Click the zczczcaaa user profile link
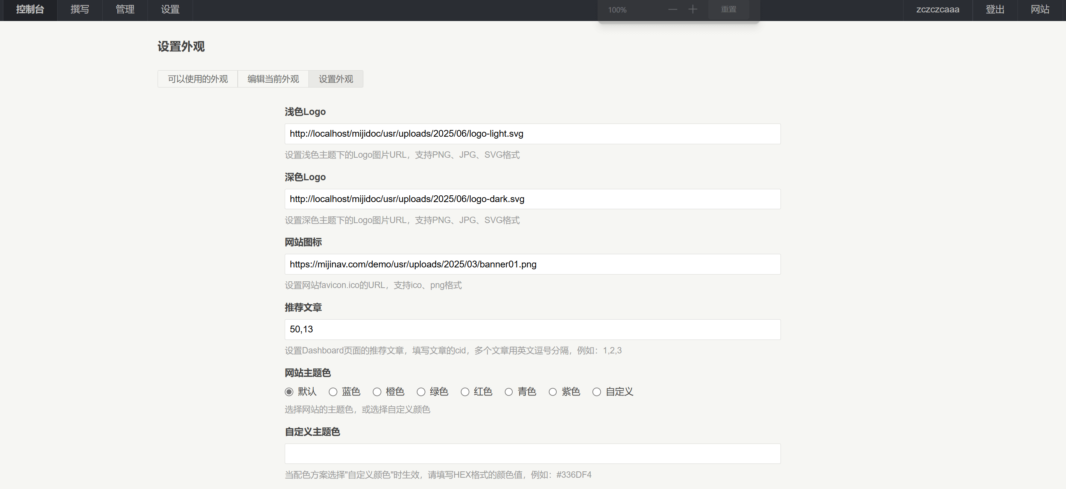 [x=937, y=9]
